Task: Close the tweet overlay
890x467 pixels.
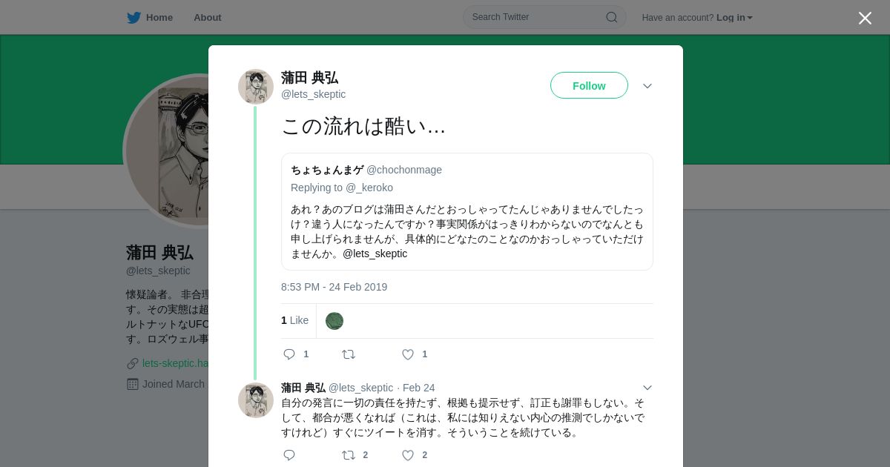Action: coord(865,18)
